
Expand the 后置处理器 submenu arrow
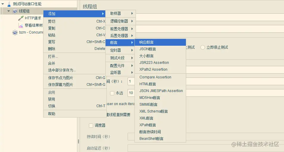132,36
